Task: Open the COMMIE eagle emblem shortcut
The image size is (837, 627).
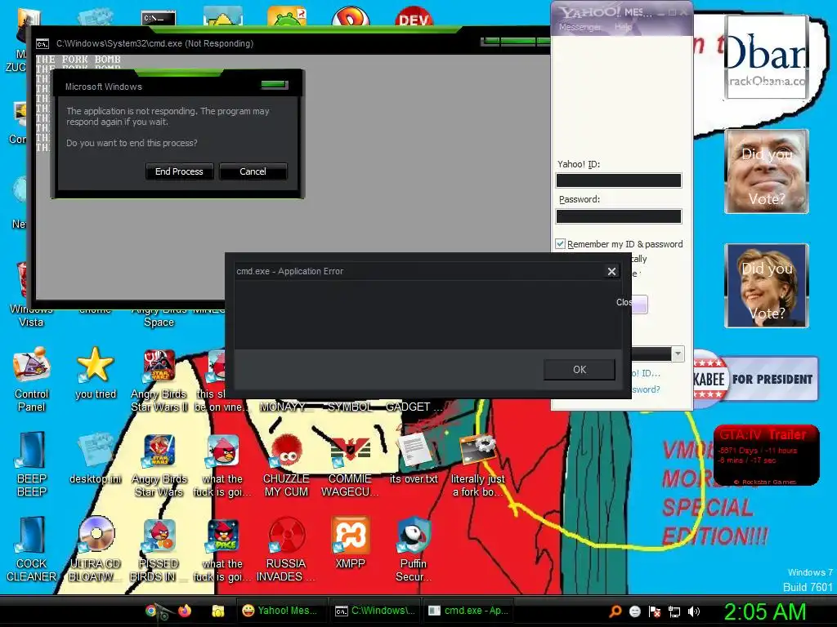Action: tap(350, 465)
